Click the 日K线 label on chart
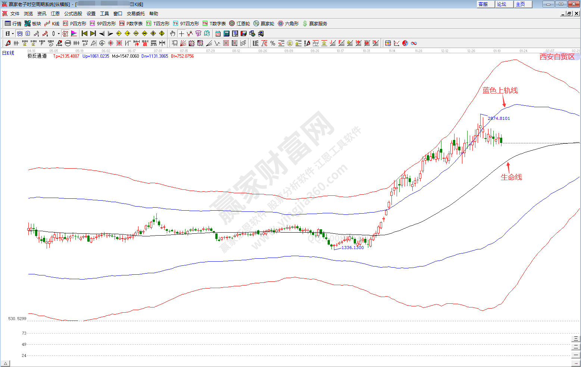581x367 pixels. tap(8, 53)
